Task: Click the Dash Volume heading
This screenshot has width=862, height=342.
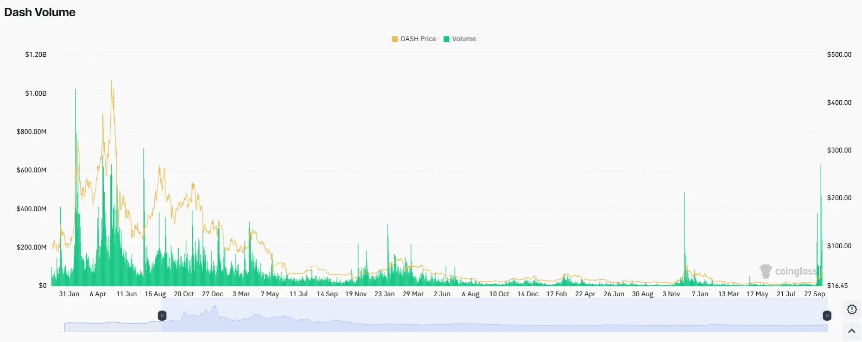Action: (40, 12)
